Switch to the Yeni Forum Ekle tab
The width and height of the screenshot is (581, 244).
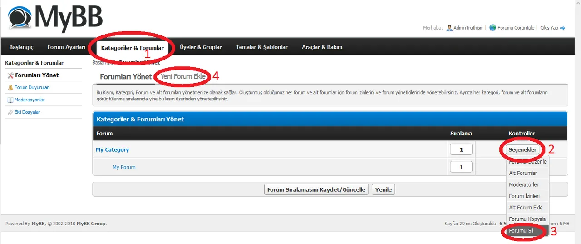[x=183, y=76]
